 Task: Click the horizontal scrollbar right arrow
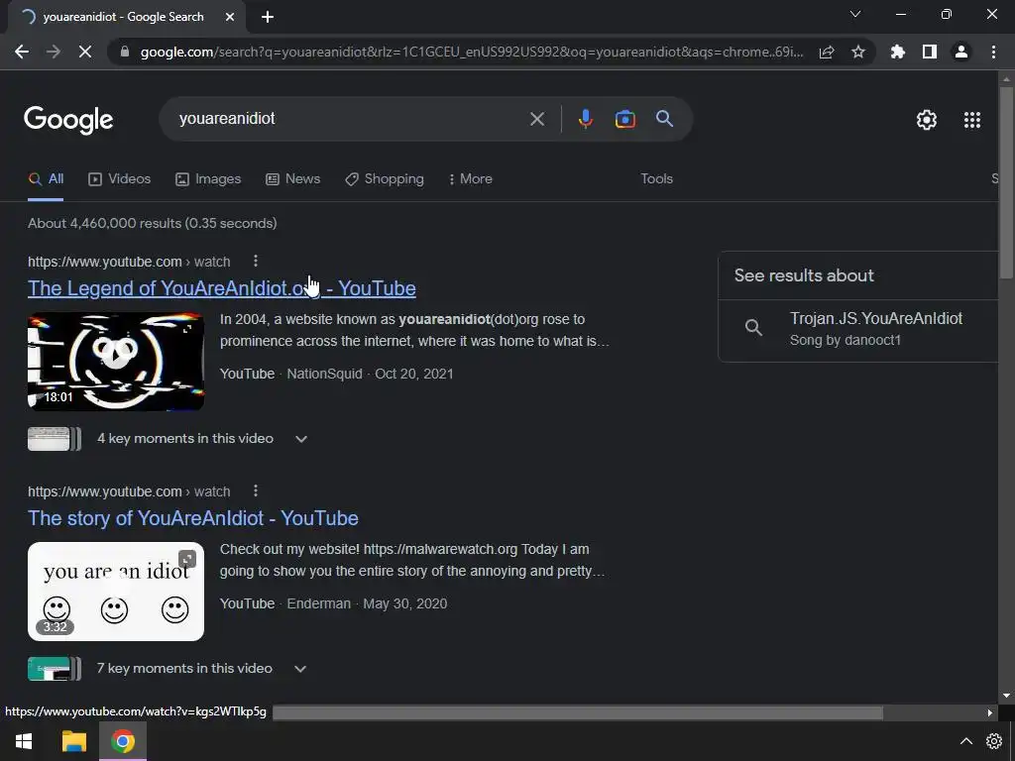(990, 712)
